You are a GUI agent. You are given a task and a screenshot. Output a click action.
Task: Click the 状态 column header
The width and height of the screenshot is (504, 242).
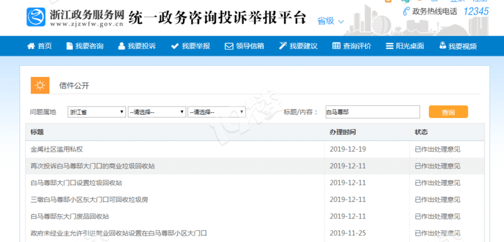click(x=421, y=132)
